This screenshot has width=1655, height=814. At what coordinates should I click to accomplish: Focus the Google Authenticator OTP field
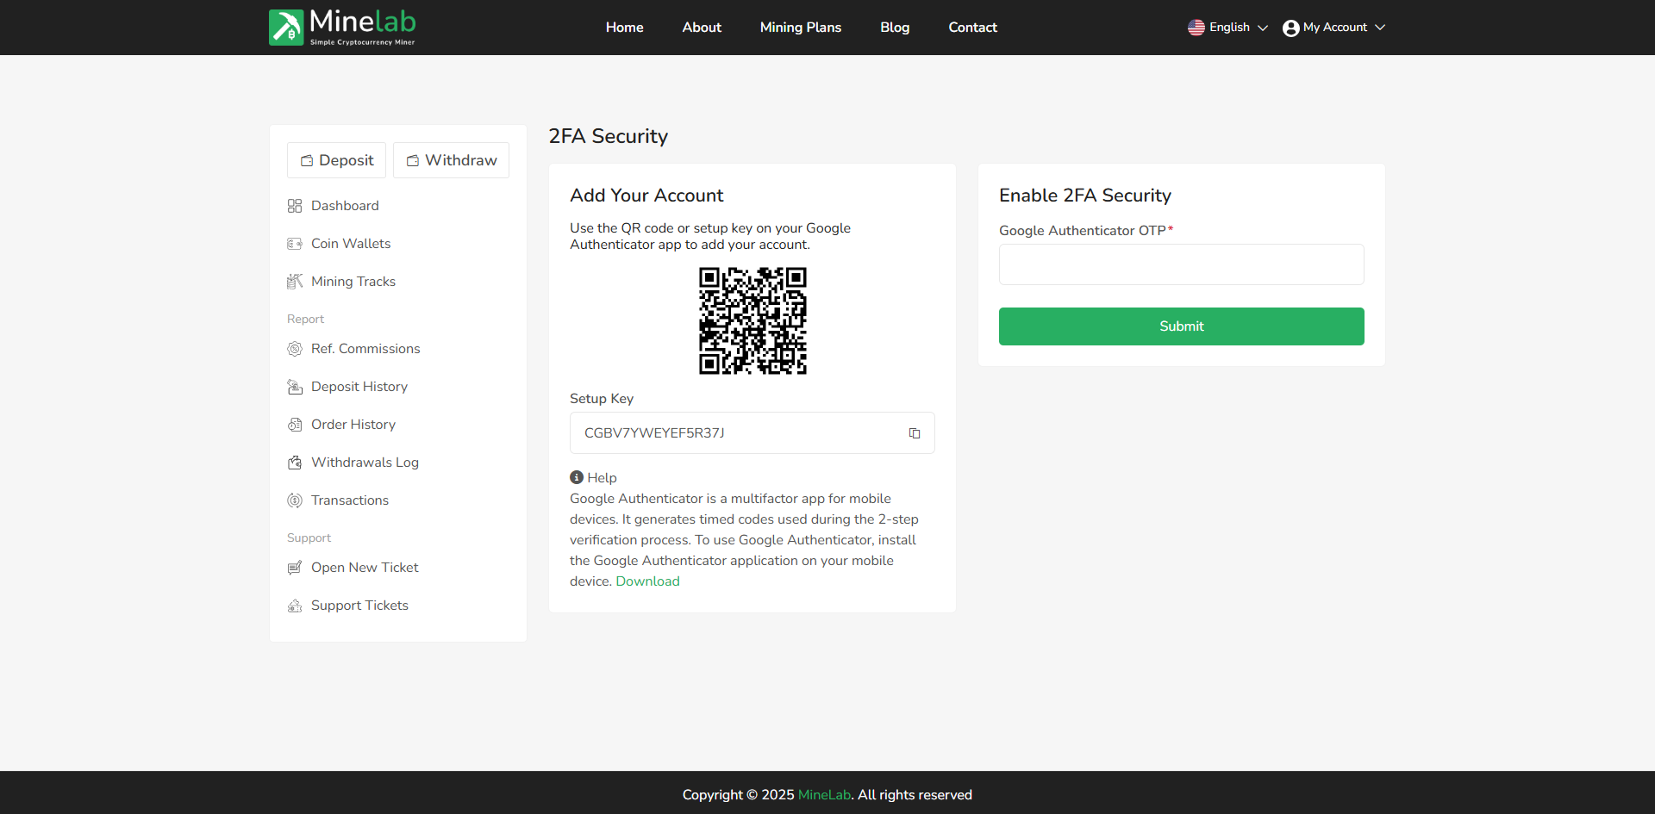[1181, 264]
